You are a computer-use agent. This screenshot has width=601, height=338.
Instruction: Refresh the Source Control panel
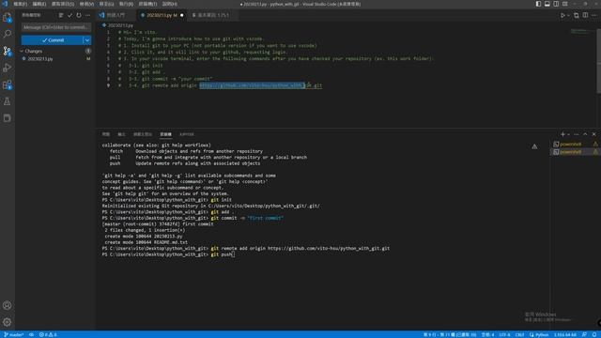79,15
